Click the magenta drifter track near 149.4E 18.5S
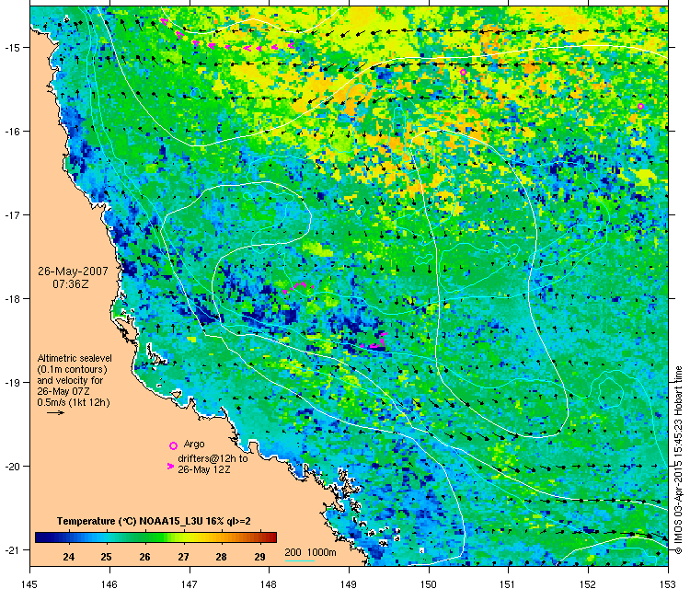The width and height of the screenshot is (690, 589). 374,341
